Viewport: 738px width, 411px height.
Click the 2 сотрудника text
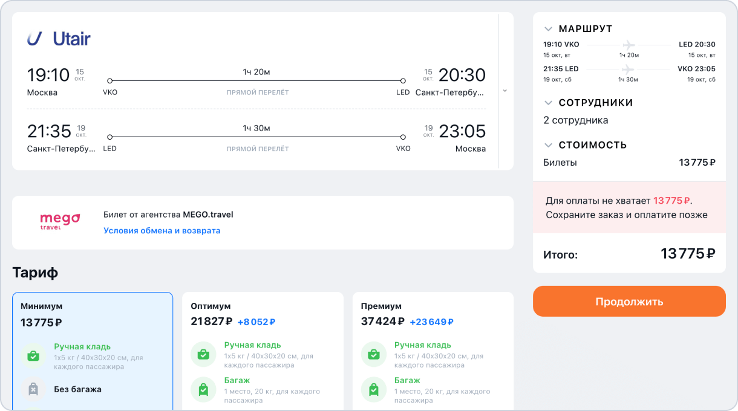(x=576, y=120)
